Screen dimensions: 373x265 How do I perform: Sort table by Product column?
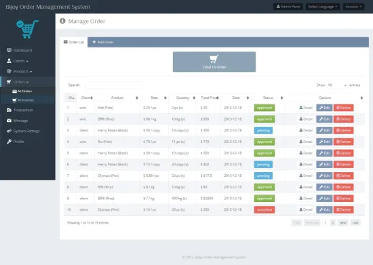point(117,98)
